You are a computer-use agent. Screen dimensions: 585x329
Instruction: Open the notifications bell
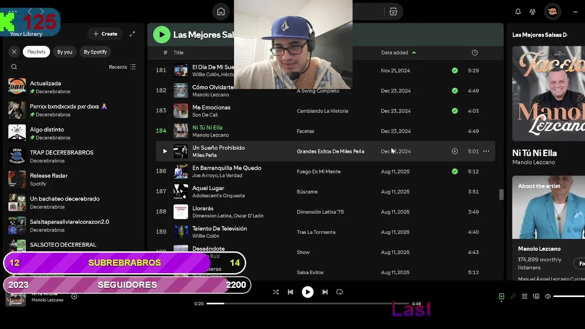coord(518,12)
